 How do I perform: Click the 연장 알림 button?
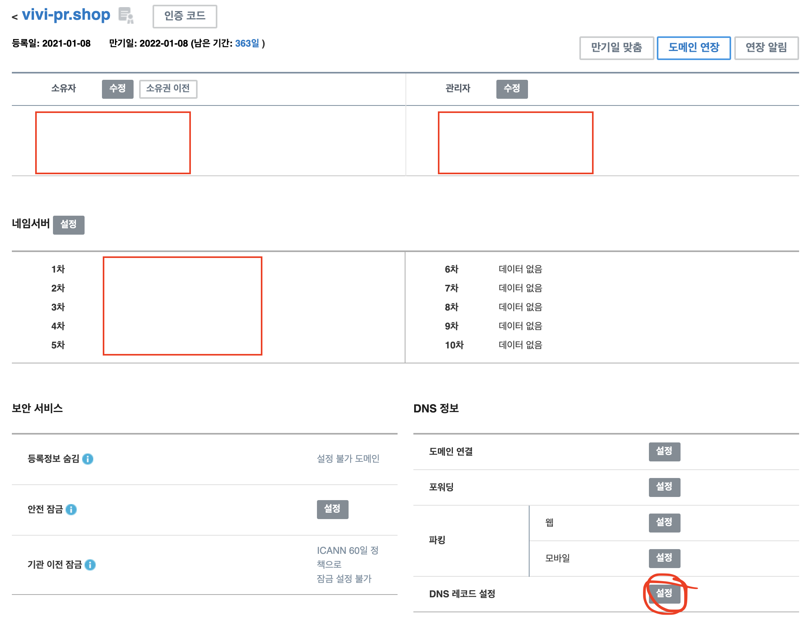click(x=766, y=48)
